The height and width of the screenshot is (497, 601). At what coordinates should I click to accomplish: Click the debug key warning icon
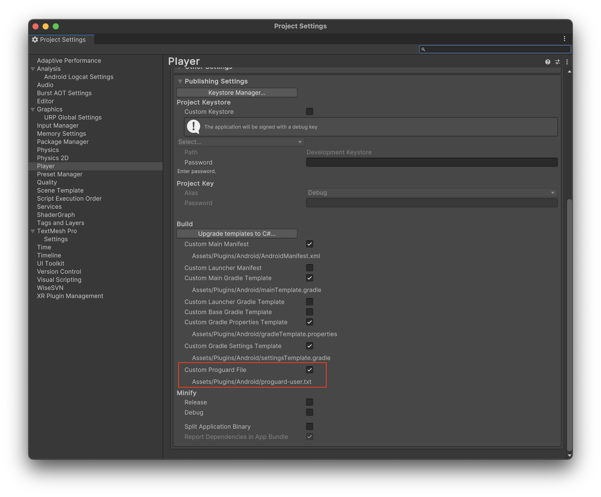(194, 127)
